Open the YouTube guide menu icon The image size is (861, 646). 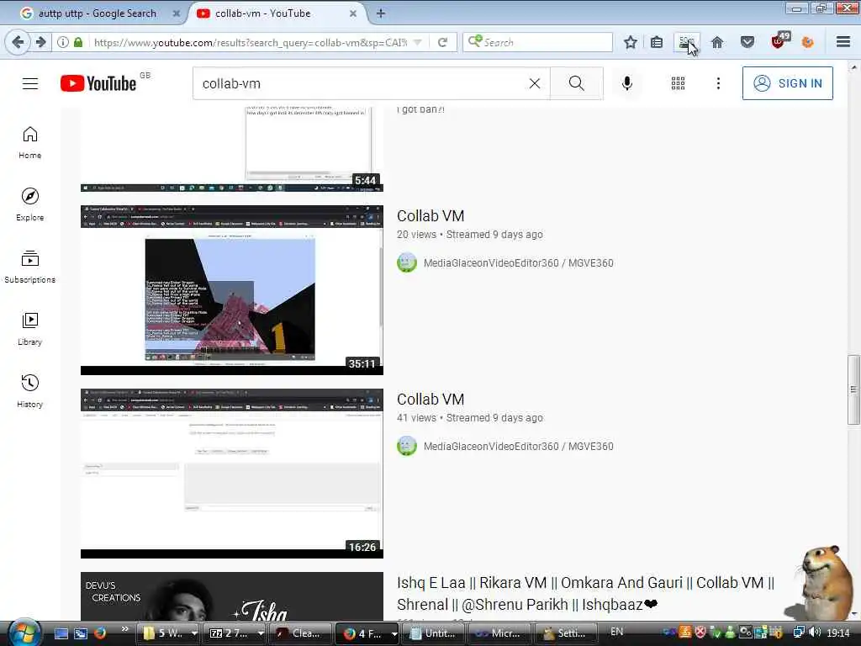[30, 83]
